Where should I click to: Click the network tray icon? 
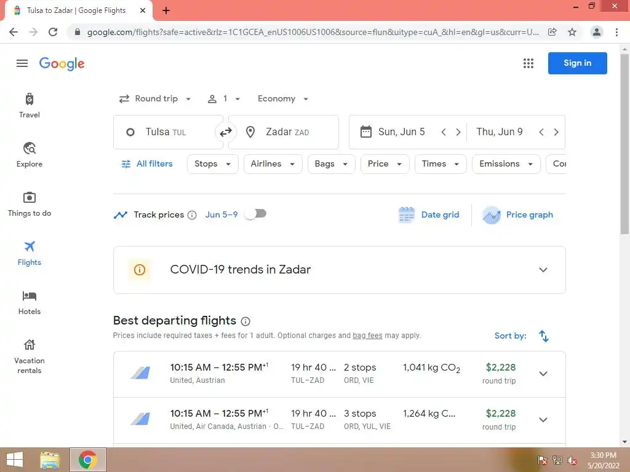point(557,460)
